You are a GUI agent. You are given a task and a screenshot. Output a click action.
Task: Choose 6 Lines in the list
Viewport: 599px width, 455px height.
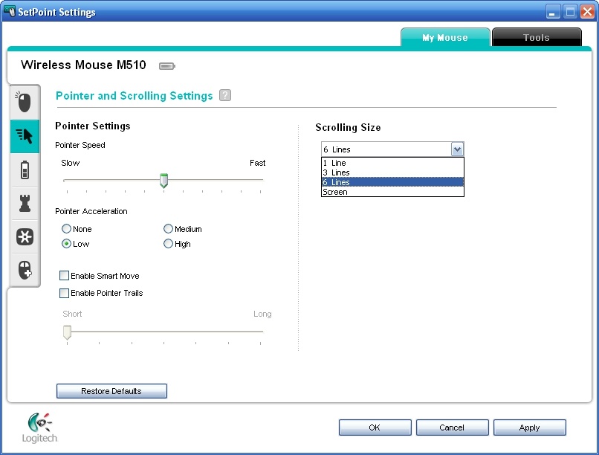pos(392,182)
